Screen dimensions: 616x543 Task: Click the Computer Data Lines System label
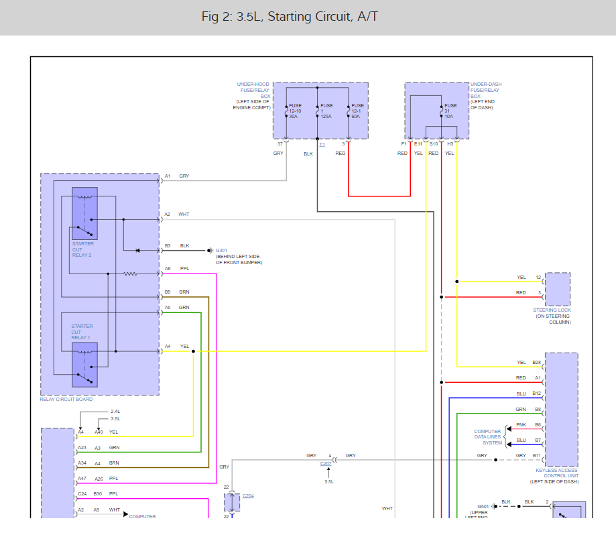(x=488, y=437)
